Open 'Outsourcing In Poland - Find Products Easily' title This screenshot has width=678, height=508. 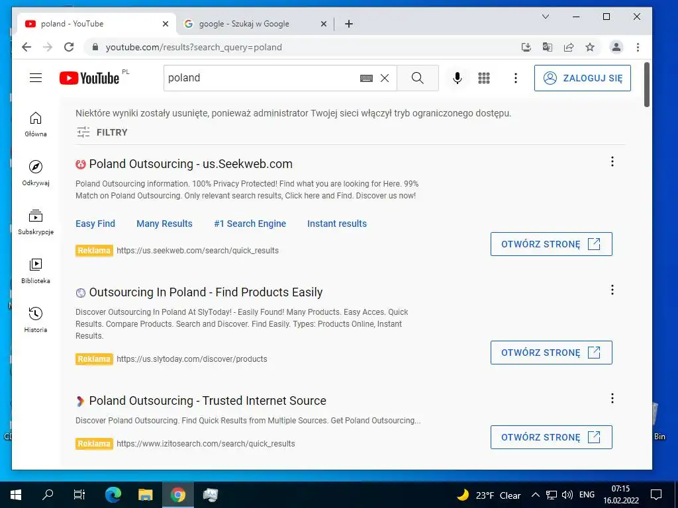click(206, 292)
